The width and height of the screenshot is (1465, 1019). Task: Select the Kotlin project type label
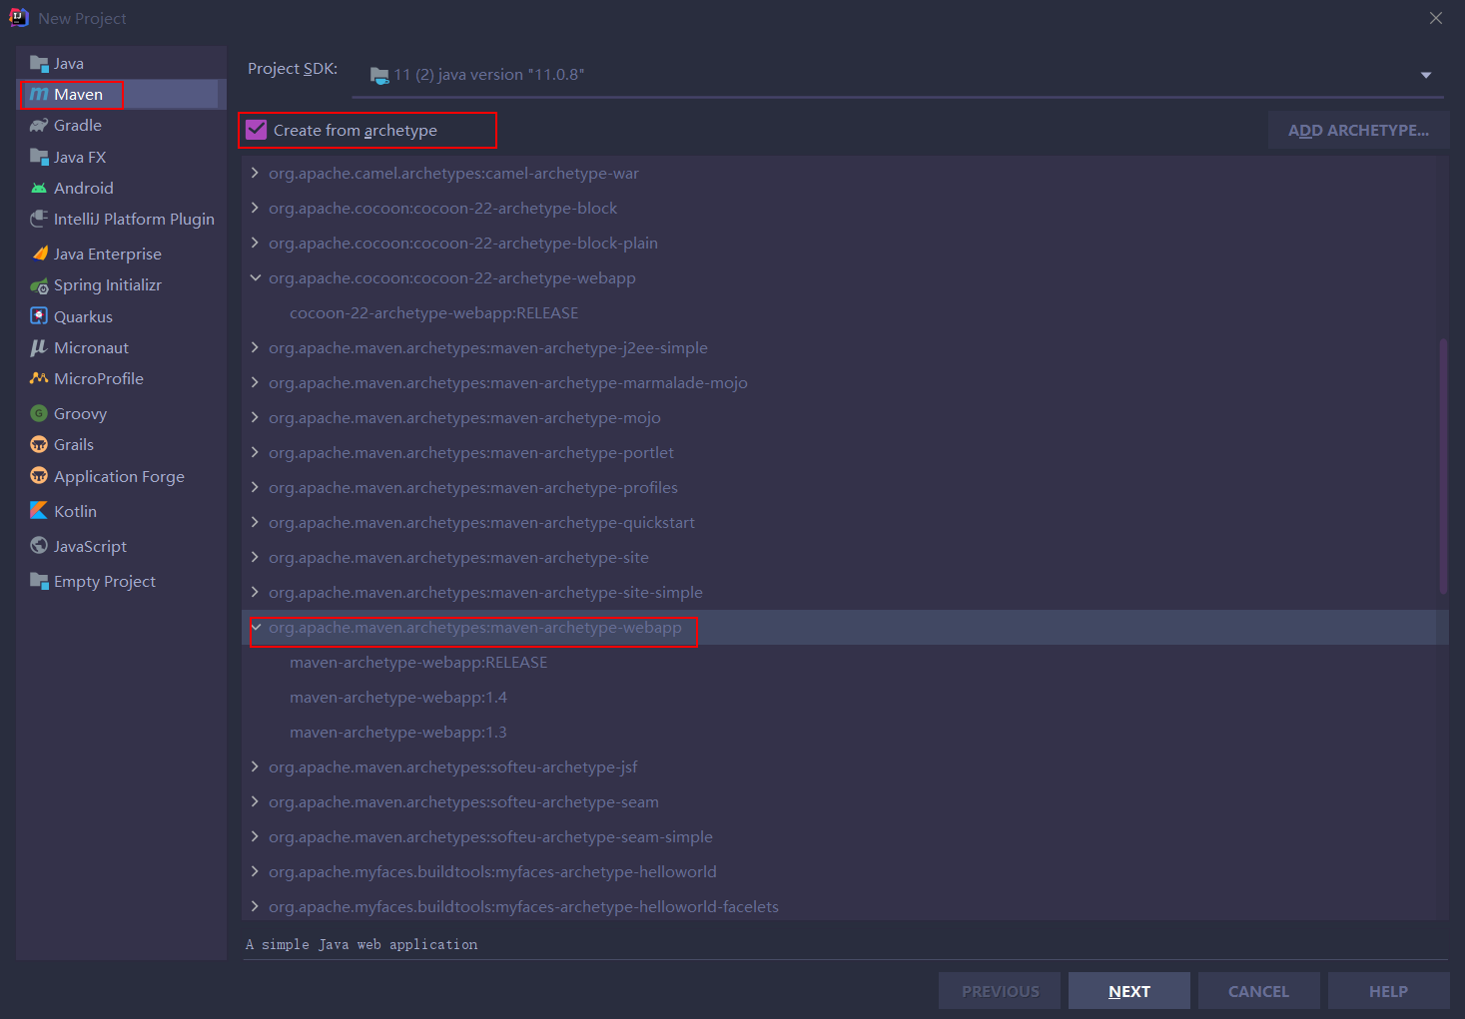75,511
